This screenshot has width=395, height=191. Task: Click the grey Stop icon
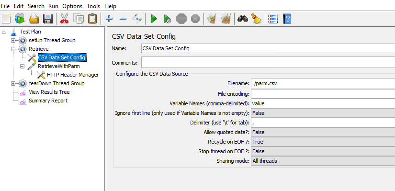[181, 19]
